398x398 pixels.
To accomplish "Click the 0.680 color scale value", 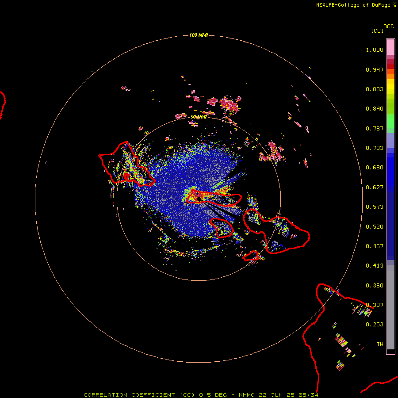I will pyautogui.click(x=375, y=168).
